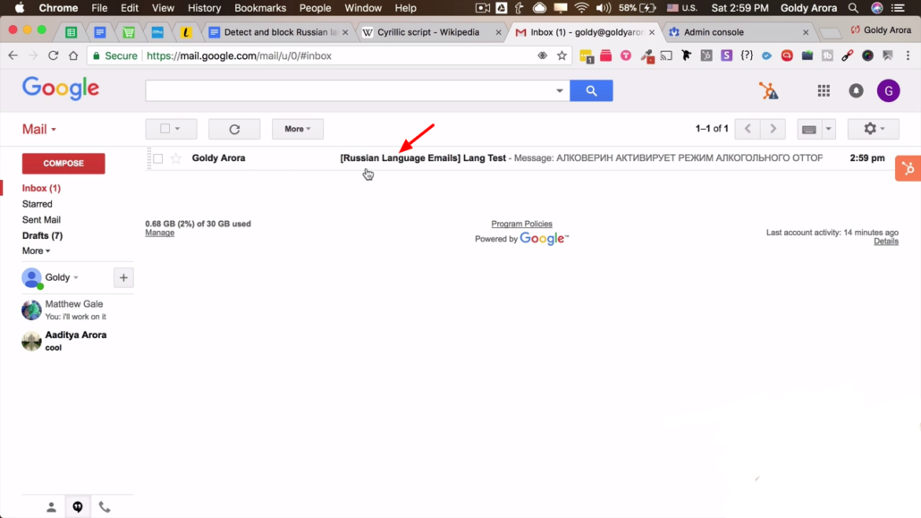
Task: Open the People menu
Action: 315,8
